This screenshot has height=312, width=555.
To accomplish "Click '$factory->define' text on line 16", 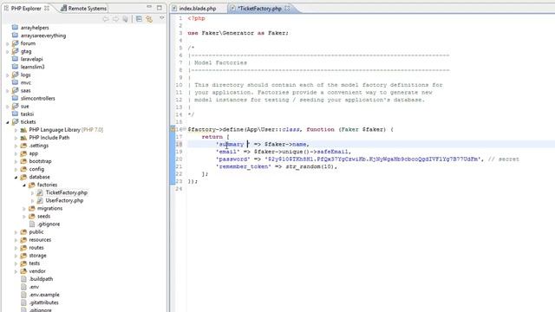I will point(216,129).
